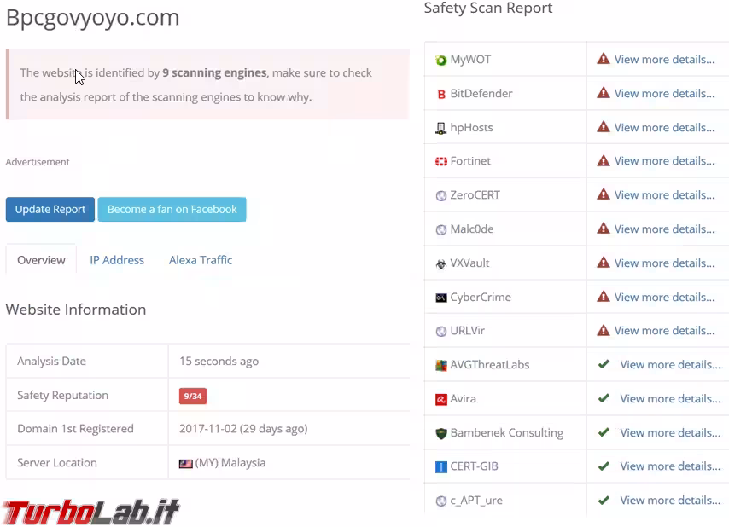
Task: Click the BitDefender logo icon
Action: [441, 94]
